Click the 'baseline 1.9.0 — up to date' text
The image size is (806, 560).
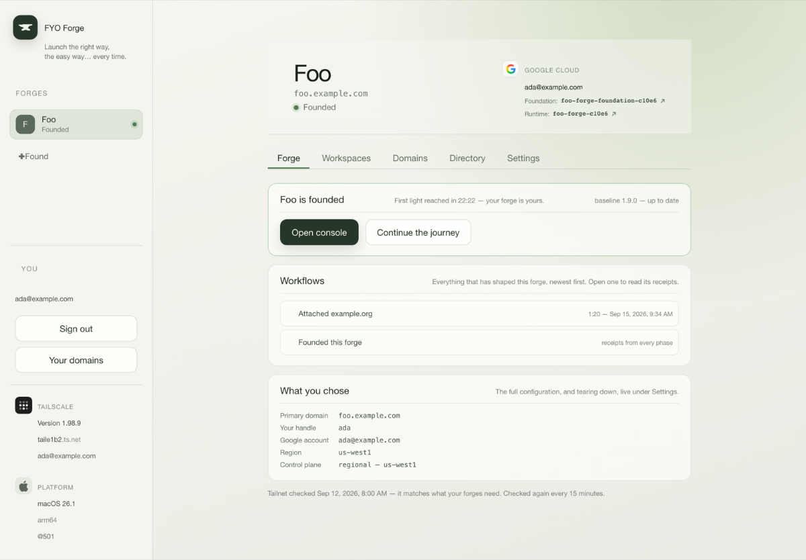[637, 201]
